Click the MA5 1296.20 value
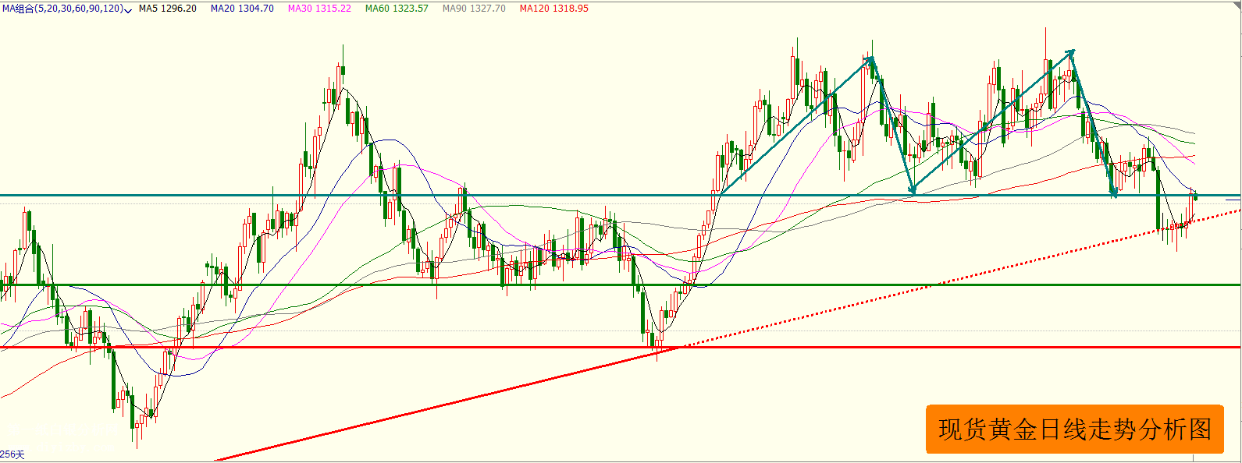This screenshot has height=463, width=1242. pos(168,9)
